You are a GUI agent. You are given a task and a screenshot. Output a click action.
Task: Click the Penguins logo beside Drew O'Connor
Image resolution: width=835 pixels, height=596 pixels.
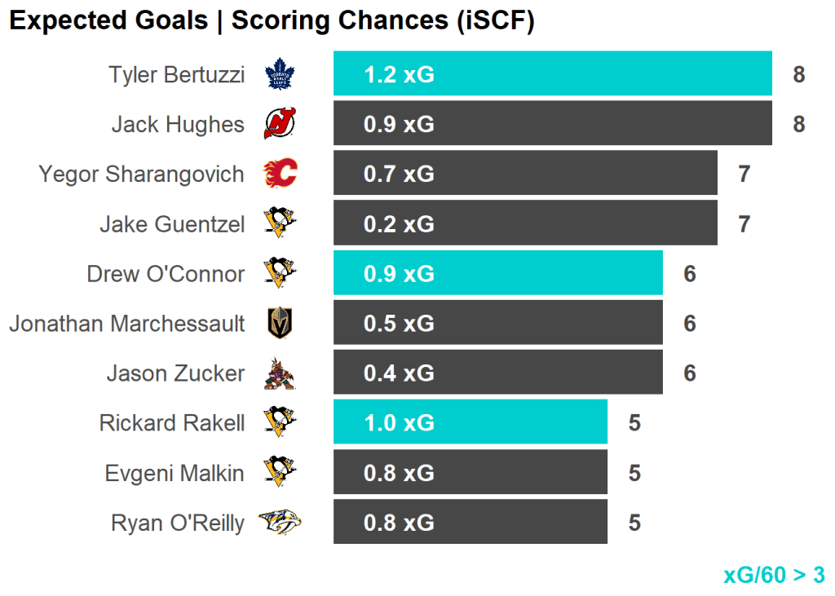[280, 273]
